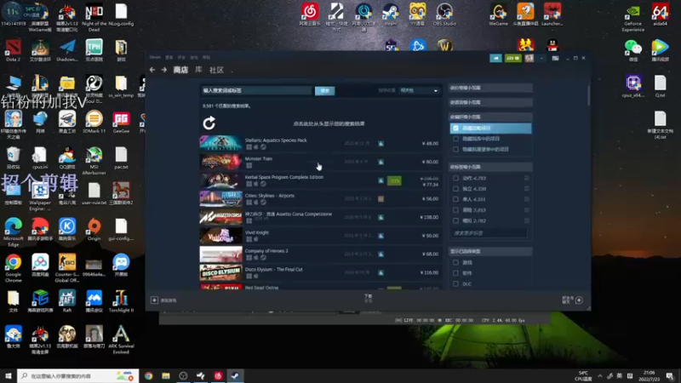Open Microsoft Edge desktop icon
Screen dimensions: 681x383
[x=13, y=232]
